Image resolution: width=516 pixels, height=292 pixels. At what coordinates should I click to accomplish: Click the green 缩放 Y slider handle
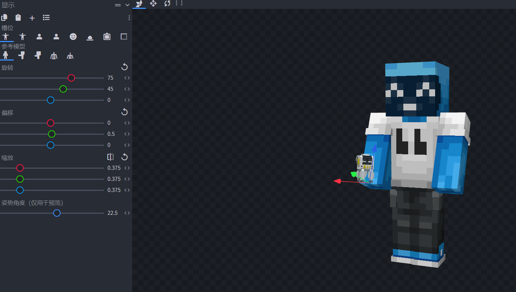pyautogui.click(x=20, y=179)
